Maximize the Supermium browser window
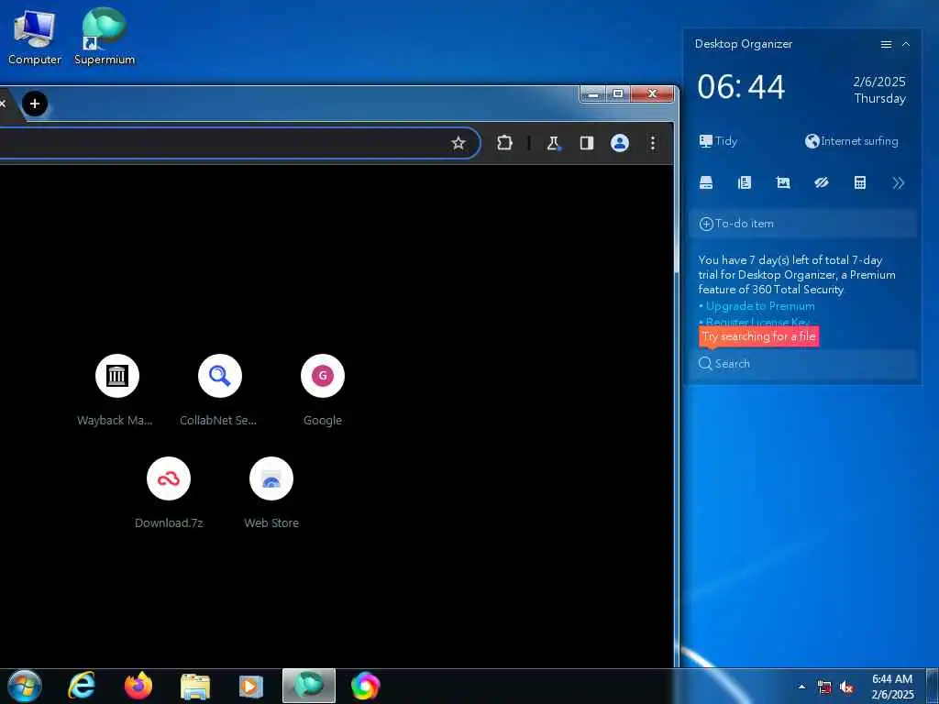 click(x=618, y=94)
